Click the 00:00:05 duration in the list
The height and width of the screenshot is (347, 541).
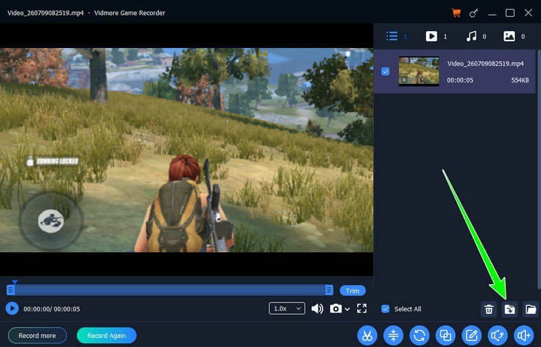click(460, 80)
